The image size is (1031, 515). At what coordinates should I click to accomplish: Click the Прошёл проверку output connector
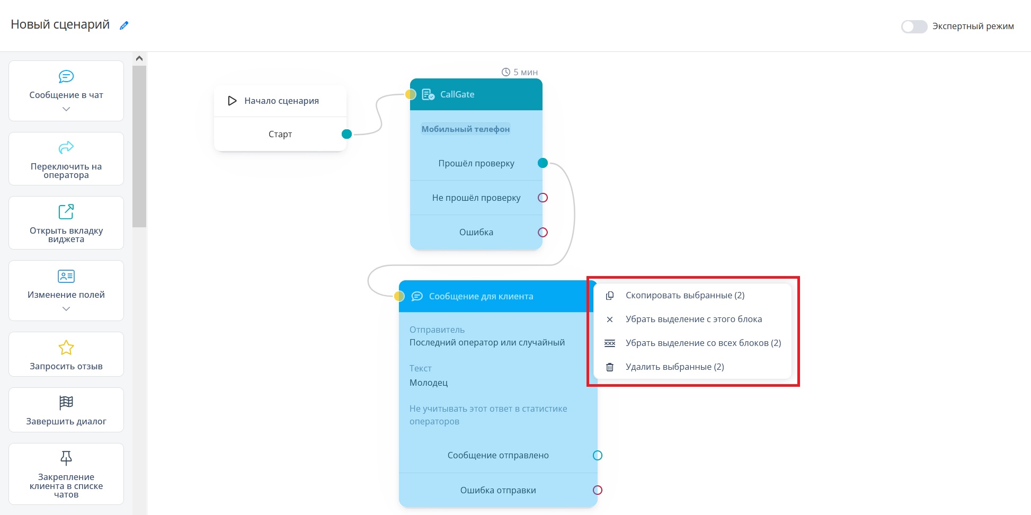click(543, 163)
